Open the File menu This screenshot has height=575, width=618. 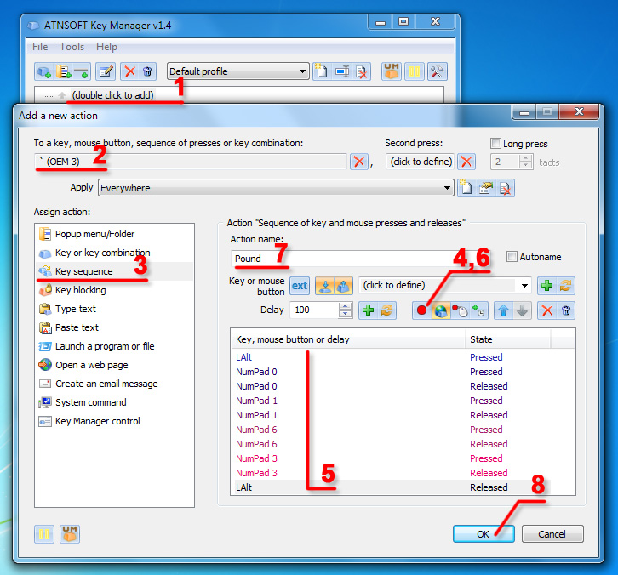(x=40, y=47)
